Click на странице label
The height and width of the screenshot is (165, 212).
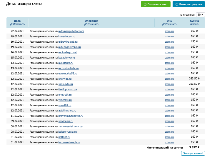[x=187, y=15]
